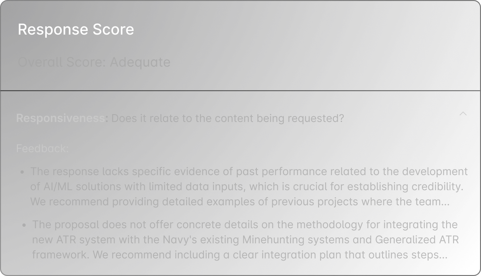Click the 'Generalized ATR' text in feedback

coord(417,240)
